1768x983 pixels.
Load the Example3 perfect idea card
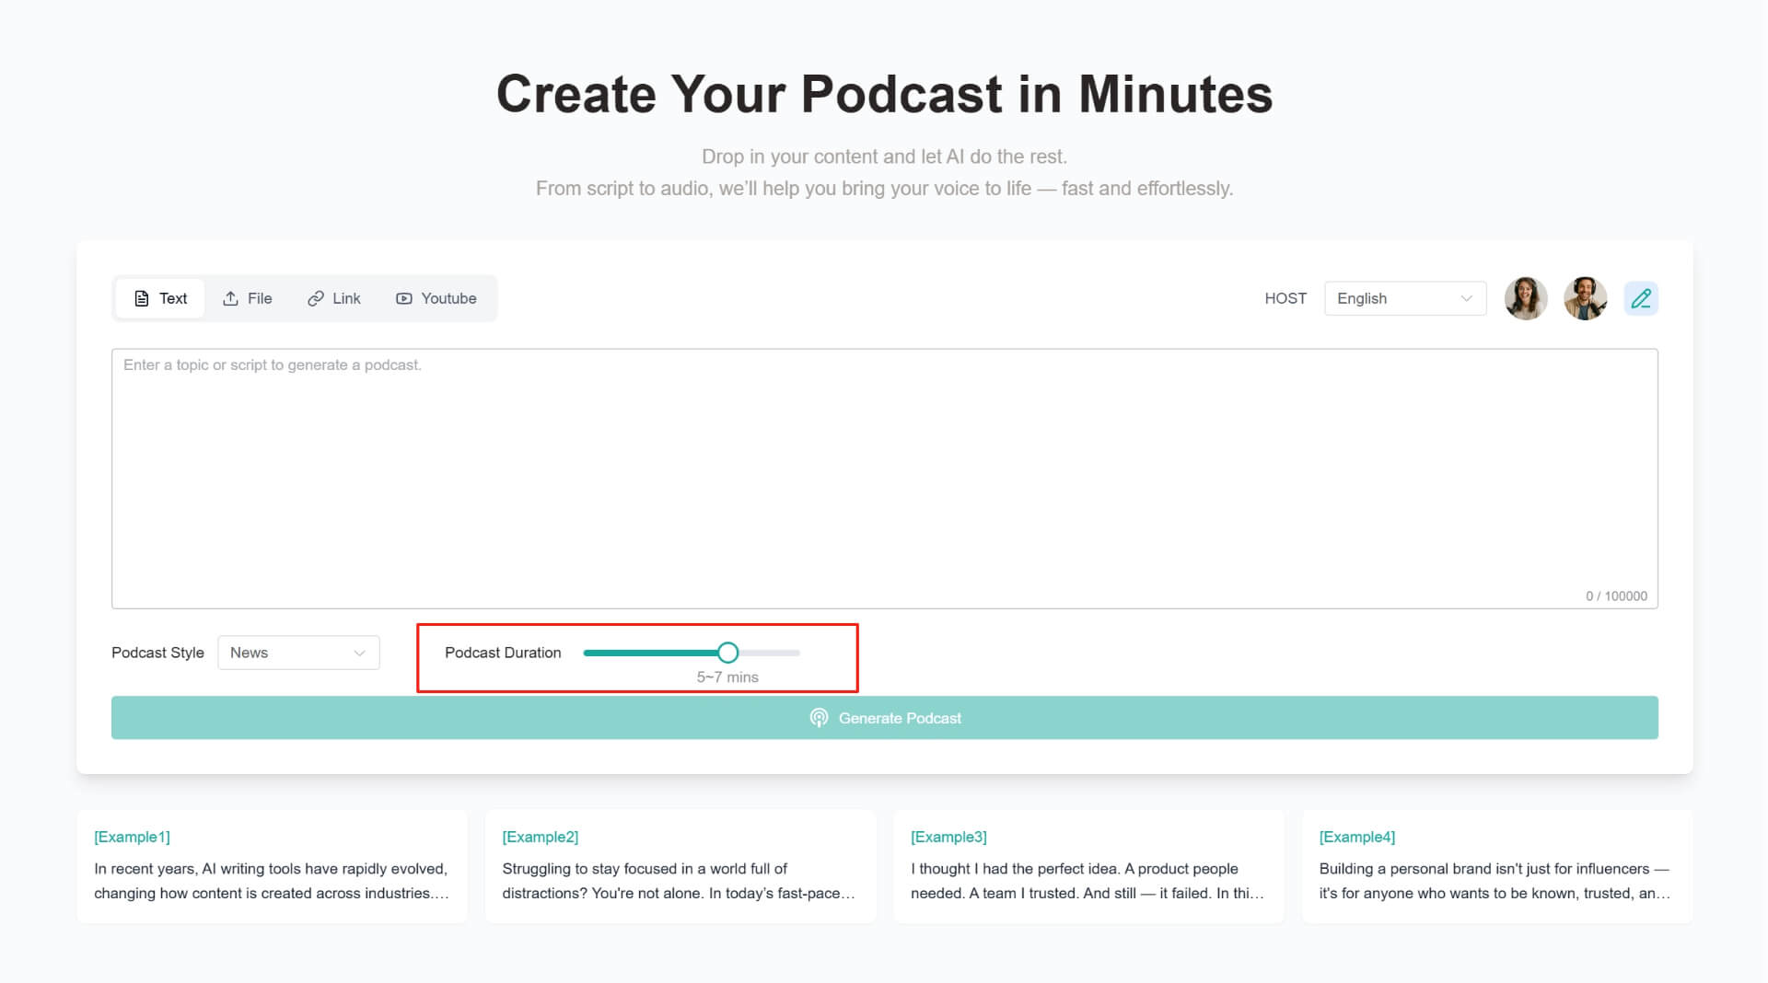click(x=1088, y=866)
